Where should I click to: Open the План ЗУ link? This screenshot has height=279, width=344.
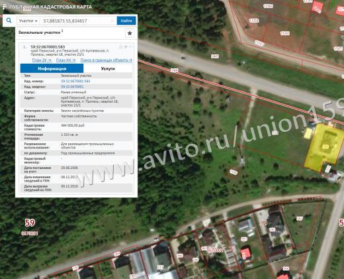tap(42, 60)
